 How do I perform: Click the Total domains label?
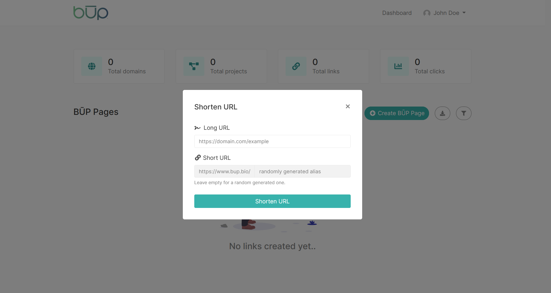pyautogui.click(x=127, y=72)
